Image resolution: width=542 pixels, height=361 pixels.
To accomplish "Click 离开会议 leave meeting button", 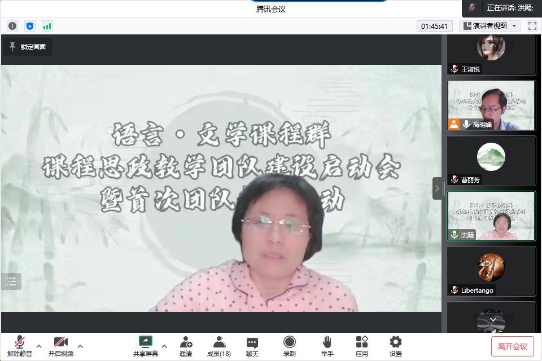I will [x=512, y=346].
